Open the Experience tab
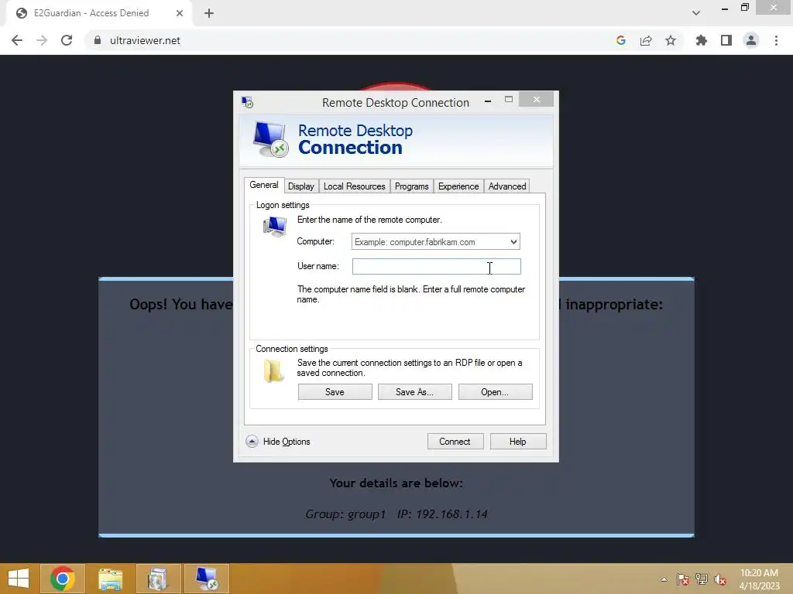Screen dimensions: 793x594 pyautogui.click(x=458, y=186)
